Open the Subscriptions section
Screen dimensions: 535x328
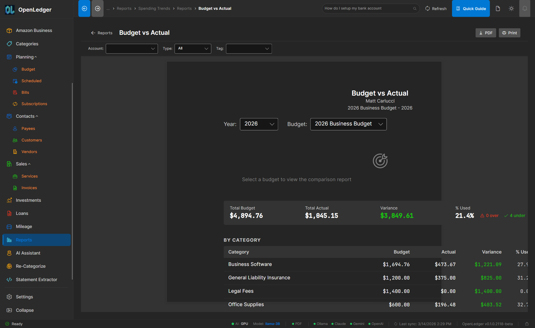[x=34, y=104]
